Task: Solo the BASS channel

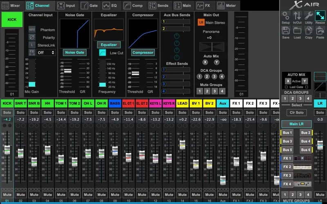Action: pyautogui.click(x=115, y=113)
